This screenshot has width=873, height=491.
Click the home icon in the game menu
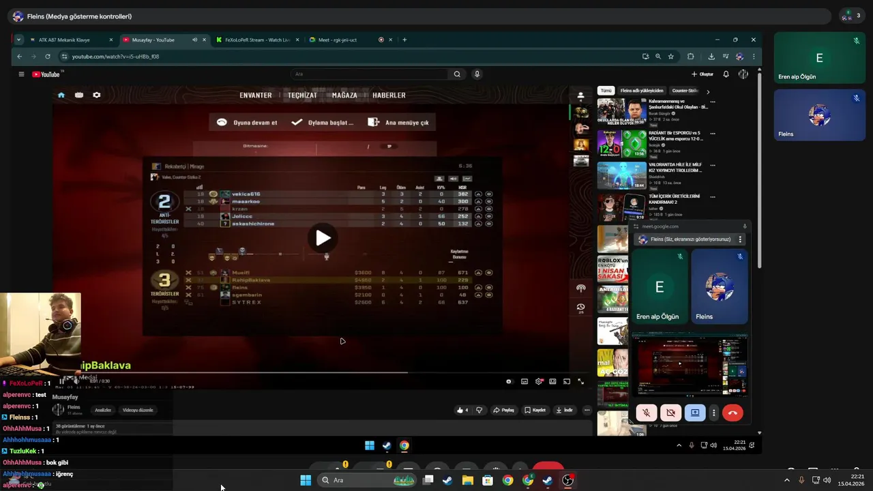(x=61, y=95)
